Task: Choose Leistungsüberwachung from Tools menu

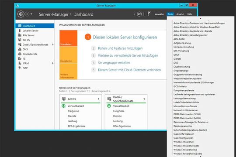Action: 184,98
